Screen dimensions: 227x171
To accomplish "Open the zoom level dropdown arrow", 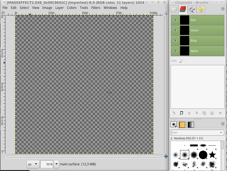I will [56, 164].
